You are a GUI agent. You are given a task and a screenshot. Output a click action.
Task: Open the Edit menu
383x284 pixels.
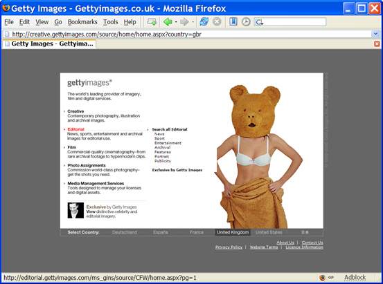[24, 22]
